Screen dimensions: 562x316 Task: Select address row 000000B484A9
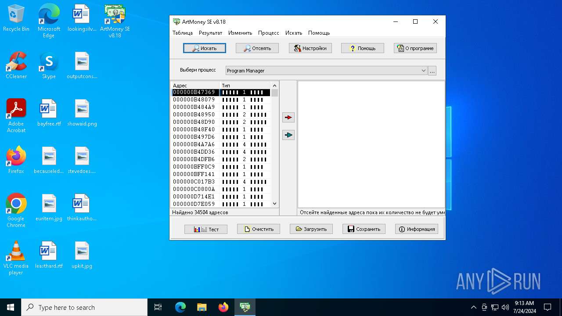[x=220, y=108]
